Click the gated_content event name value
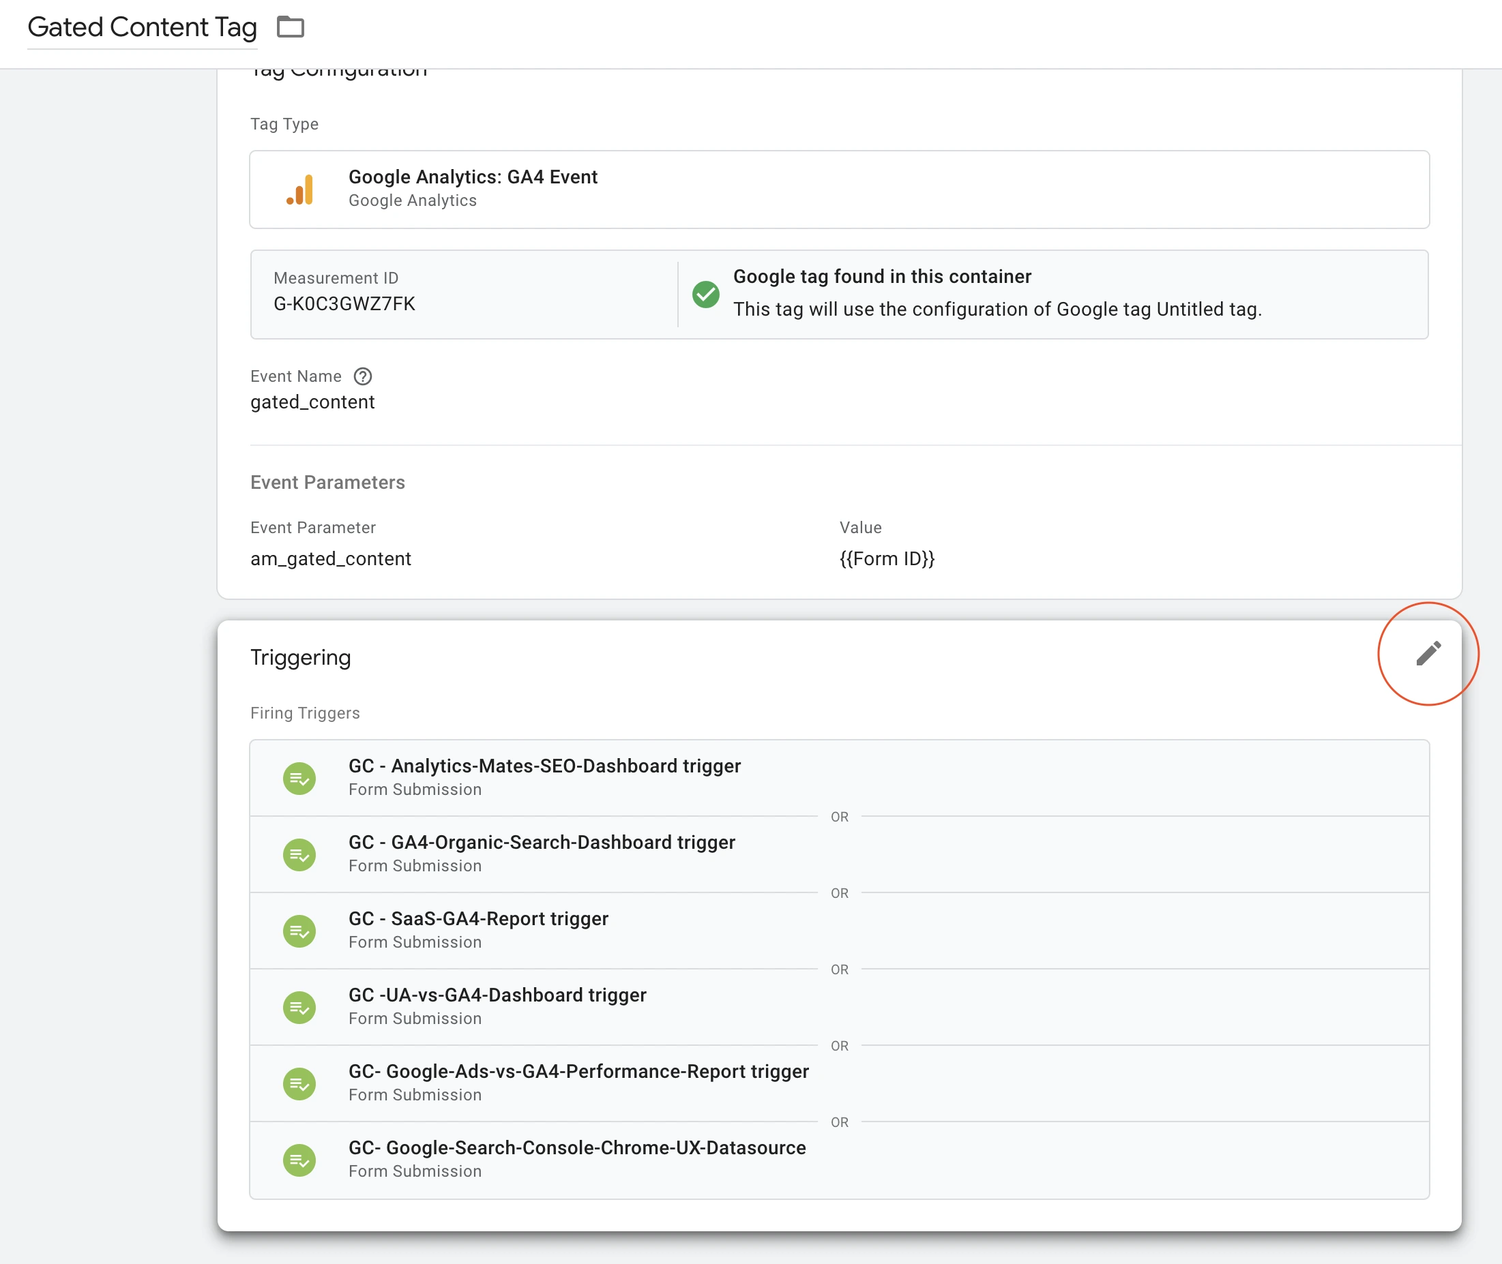 coord(312,402)
